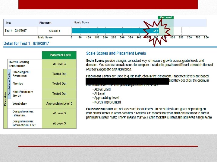The width and height of the screenshot is (217, 162).
Task: Click the 'Above Level' bullet
Action: (x=102, y=89)
